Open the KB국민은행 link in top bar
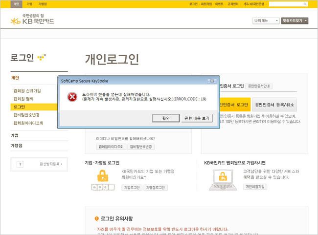The height and width of the screenshot is (235, 318). click(254, 4)
